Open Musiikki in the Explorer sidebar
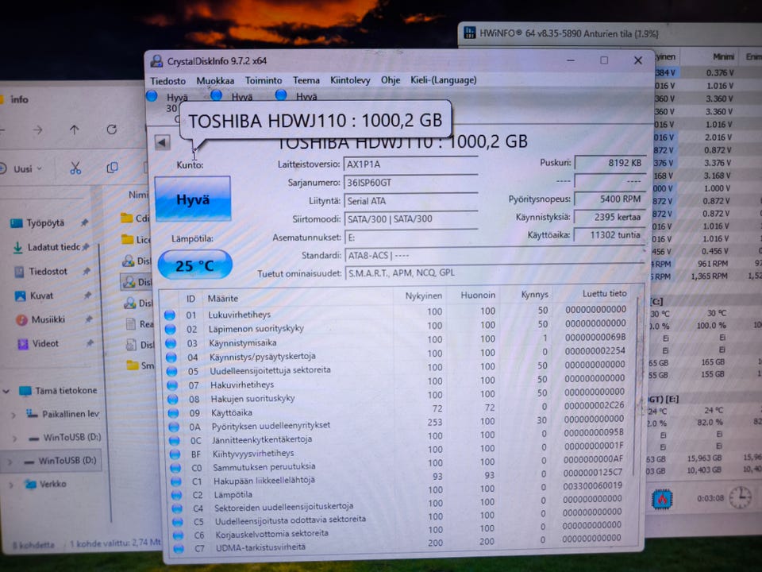This screenshot has height=572, width=762. [46, 319]
